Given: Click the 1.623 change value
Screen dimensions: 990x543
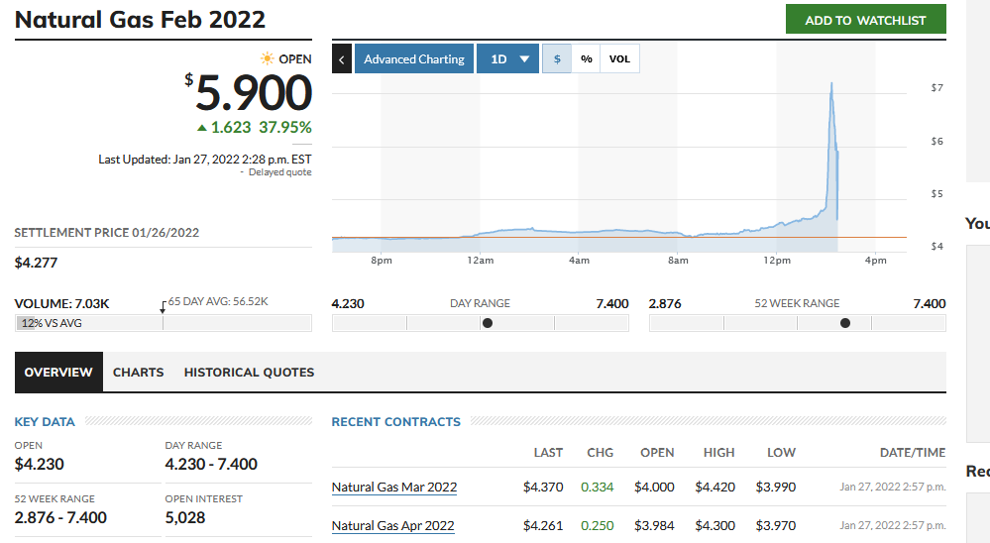Looking at the screenshot, I should 231,128.
